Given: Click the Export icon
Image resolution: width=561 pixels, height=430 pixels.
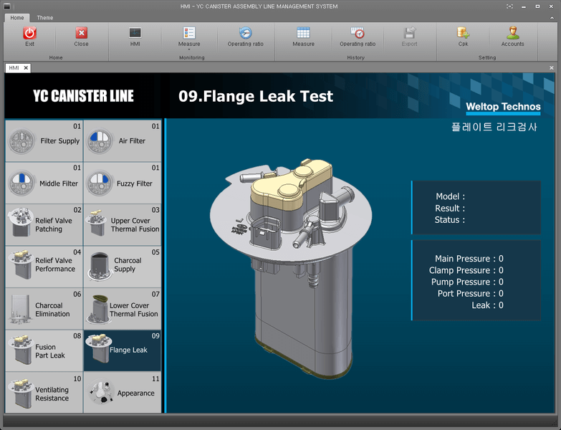Looking at the screenshot, I should [x=409, y=34].
